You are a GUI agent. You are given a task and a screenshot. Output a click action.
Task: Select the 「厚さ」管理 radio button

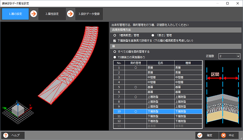[x=153, y=35]
